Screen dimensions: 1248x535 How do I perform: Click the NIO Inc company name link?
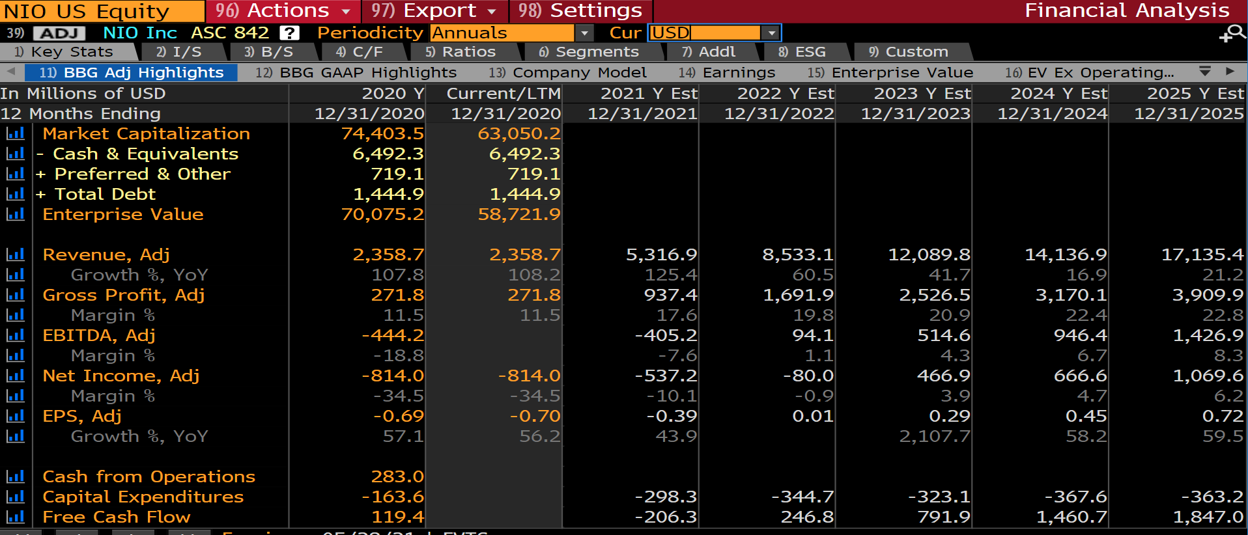point(140,33)
